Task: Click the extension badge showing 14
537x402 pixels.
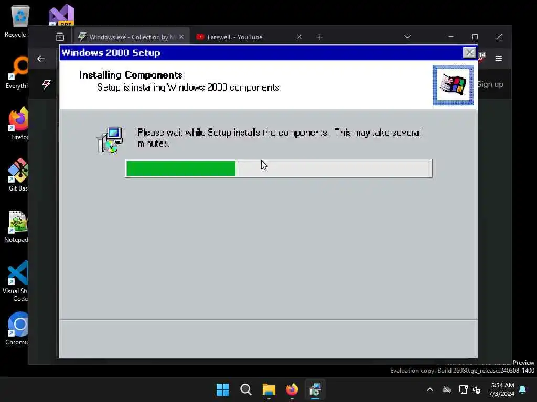Action: (x=481, y=57)
